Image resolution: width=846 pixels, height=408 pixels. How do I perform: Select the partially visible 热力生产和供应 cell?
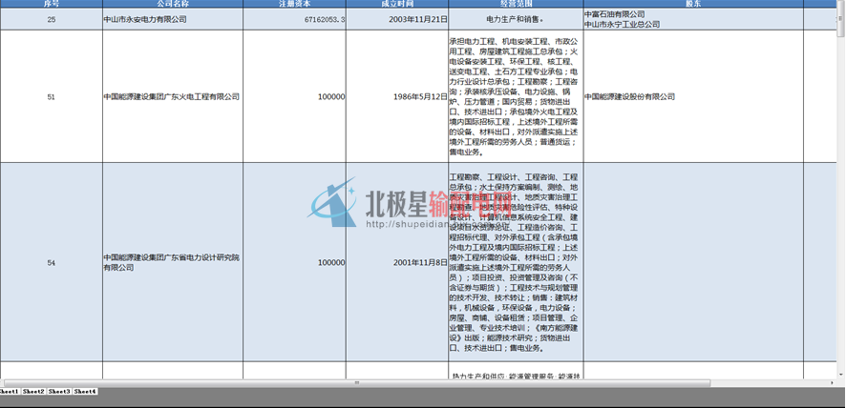(x=516, y=370)
